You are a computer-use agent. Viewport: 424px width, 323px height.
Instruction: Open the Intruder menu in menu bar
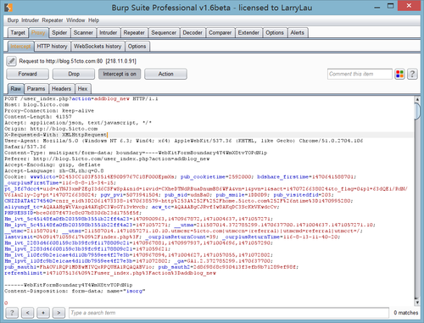pos(30,20)
